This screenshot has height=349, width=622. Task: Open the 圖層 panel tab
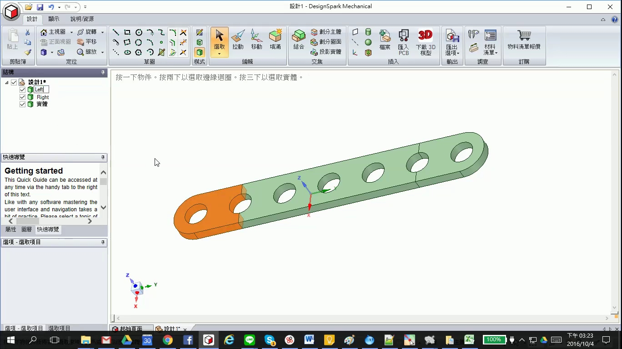tap(27, 229)
